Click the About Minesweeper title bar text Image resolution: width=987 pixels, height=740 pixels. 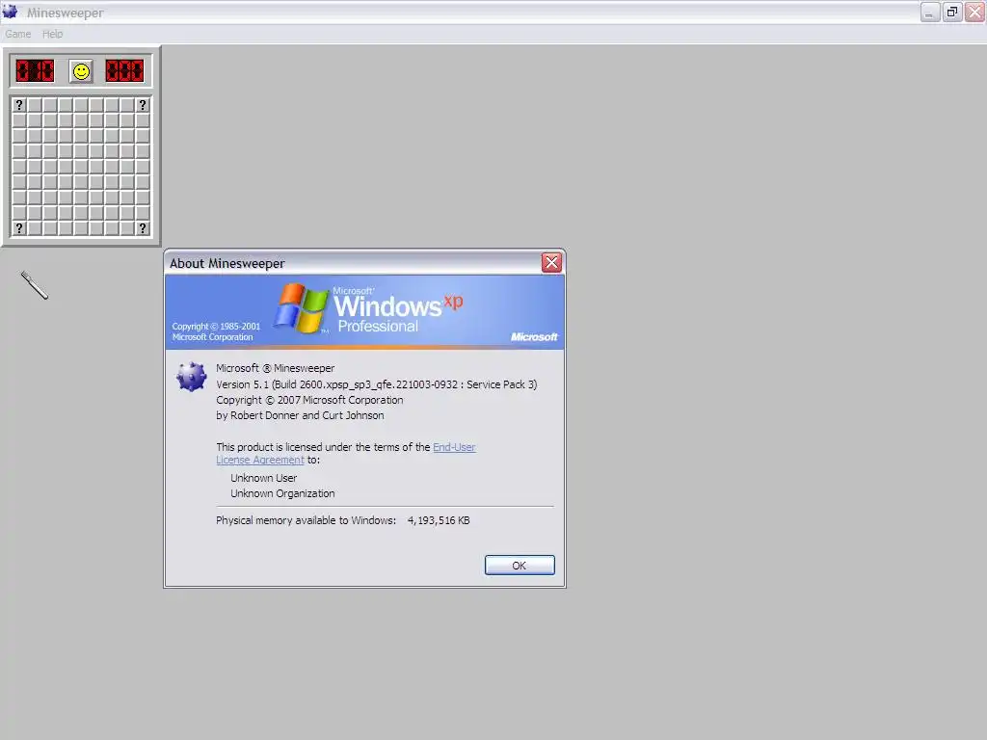pyautogui.click(x=227, y=264)
